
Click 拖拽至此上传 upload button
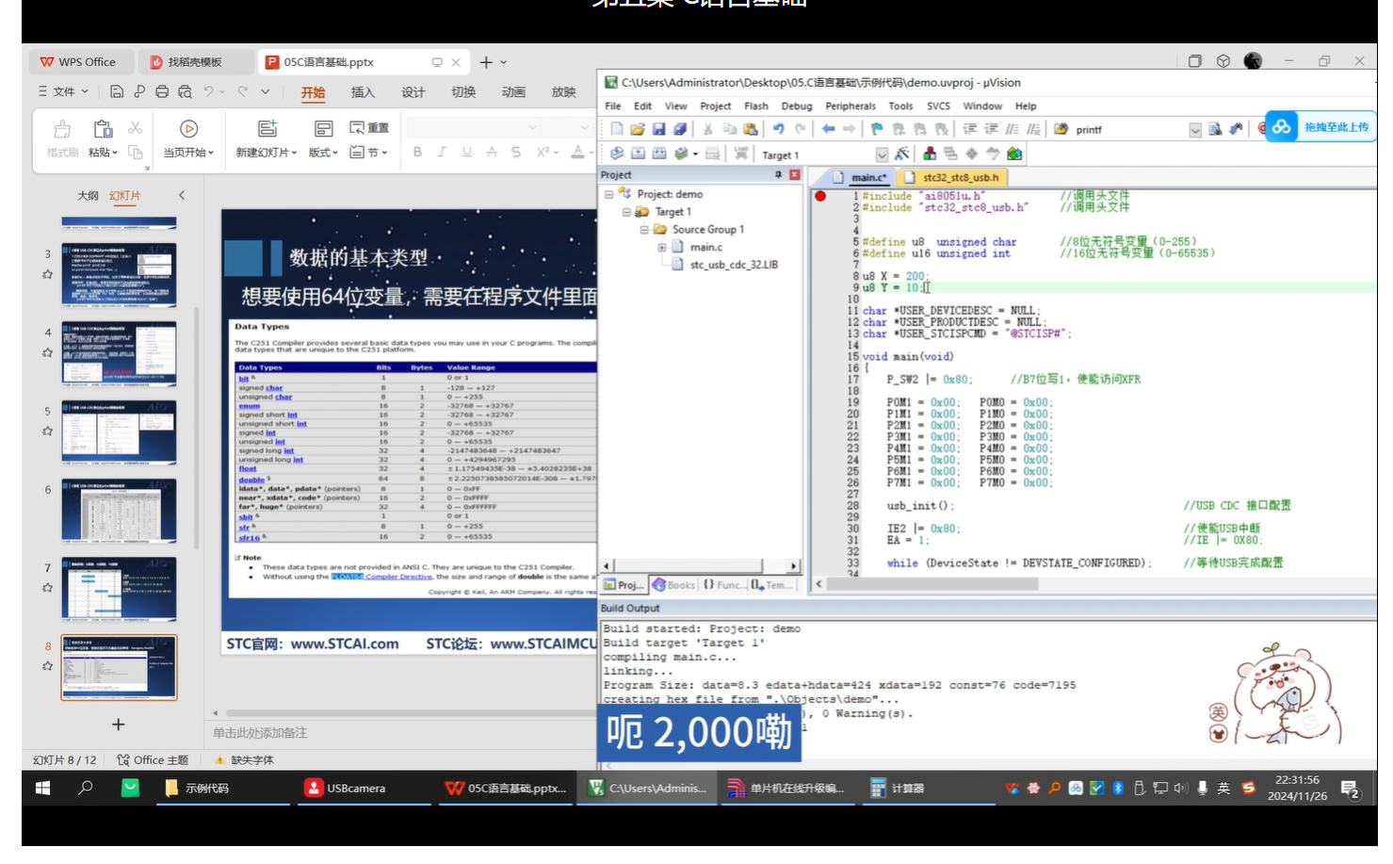point(1336,127)
